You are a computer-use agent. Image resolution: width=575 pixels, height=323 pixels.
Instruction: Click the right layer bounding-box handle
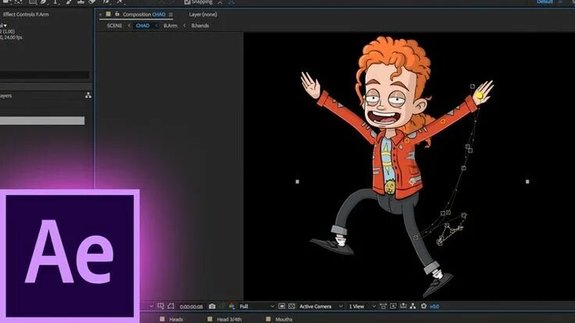click(527, 182)
